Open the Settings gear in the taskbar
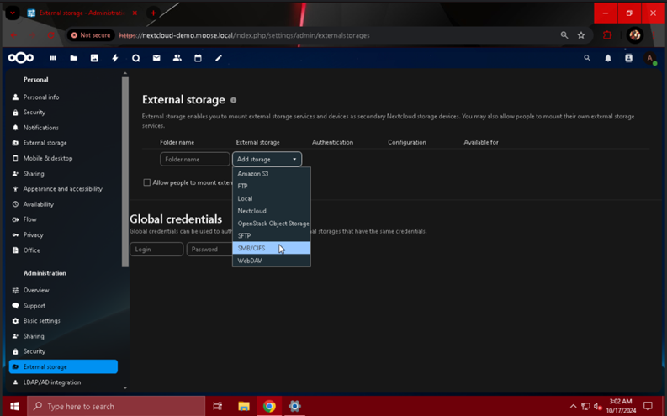 (x=294, y=406)
